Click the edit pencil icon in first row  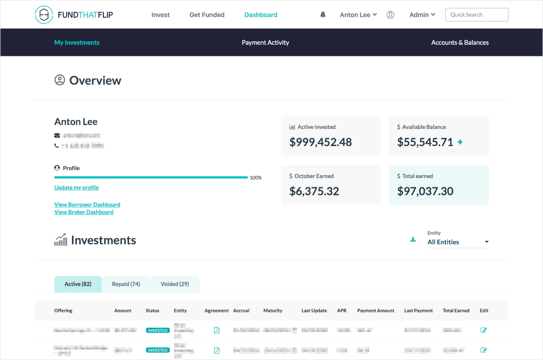[484, 330]
